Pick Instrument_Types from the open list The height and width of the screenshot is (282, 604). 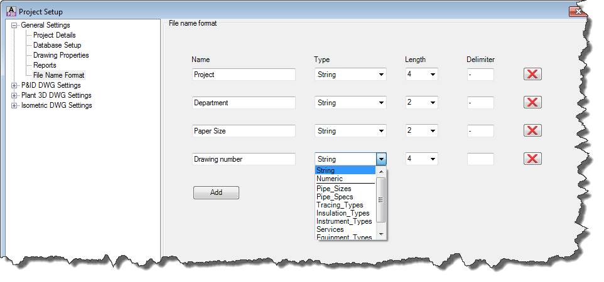[x=344, y=221]
